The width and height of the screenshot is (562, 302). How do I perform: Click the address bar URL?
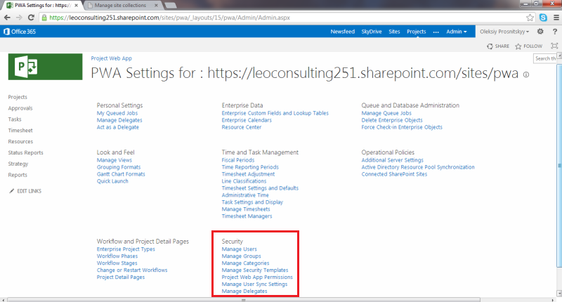169,18
